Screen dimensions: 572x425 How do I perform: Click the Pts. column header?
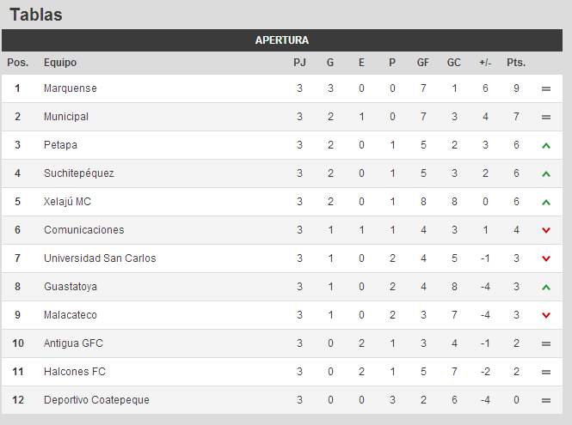click(x=516, y=63)
